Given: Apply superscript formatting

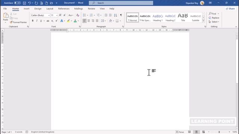Looking at the screenshot, I should pyautogui.click(x=56, y=21).
